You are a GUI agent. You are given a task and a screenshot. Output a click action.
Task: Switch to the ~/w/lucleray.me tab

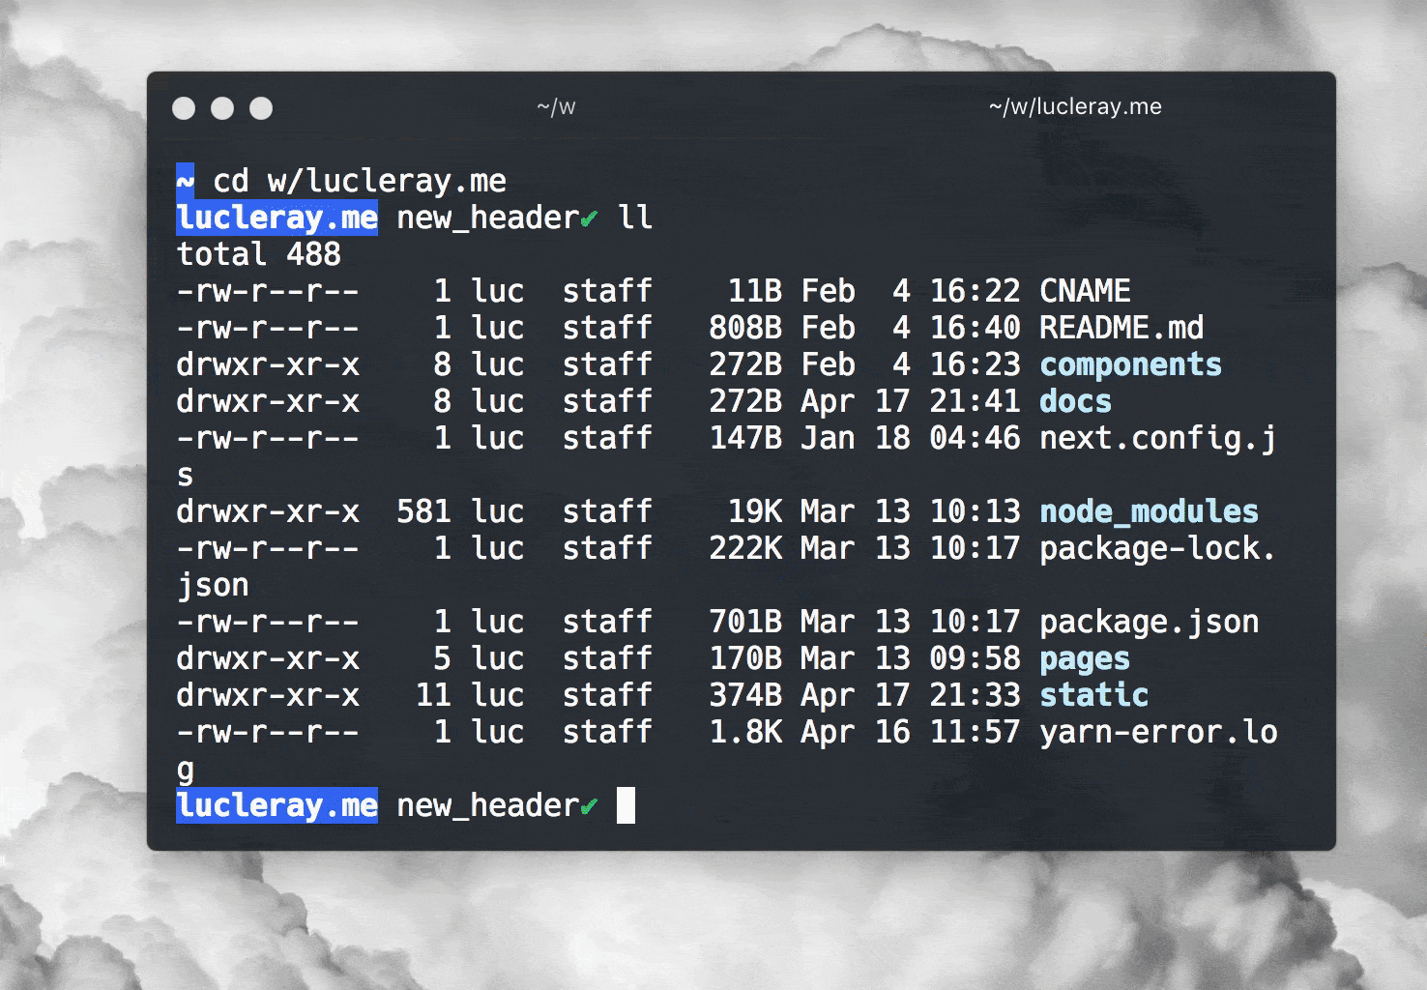click(1075, 107)
